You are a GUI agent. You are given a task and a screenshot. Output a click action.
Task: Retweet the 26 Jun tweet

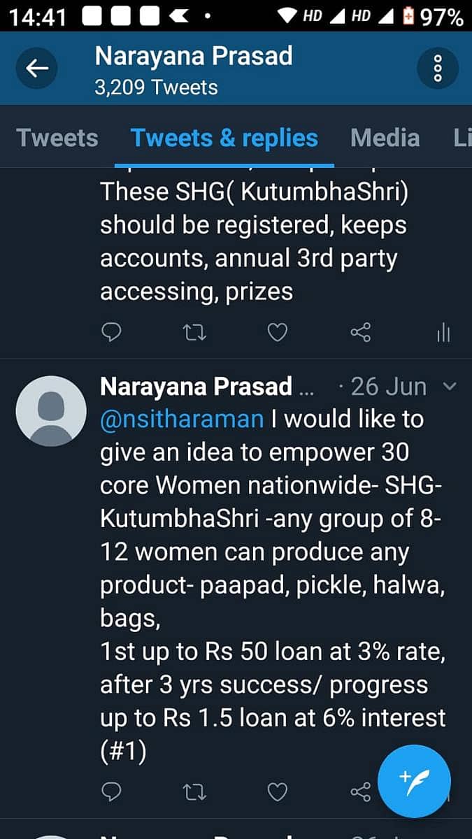(194, 791)
